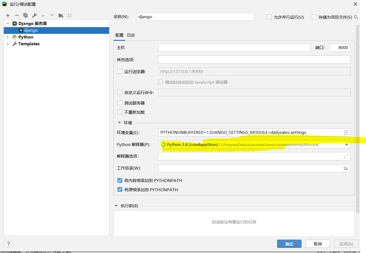Click the 其他选项 field
This screenshot has width=366, height=253.
pyautogui.click(x=254, y=60)
